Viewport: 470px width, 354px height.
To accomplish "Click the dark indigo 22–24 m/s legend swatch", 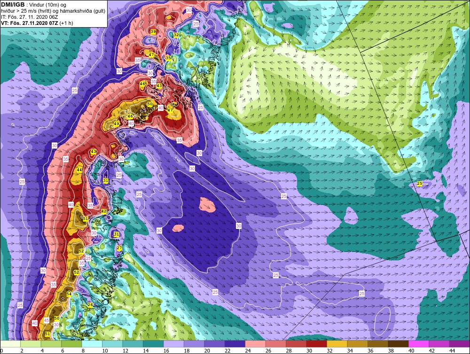I will click(235, 344).
